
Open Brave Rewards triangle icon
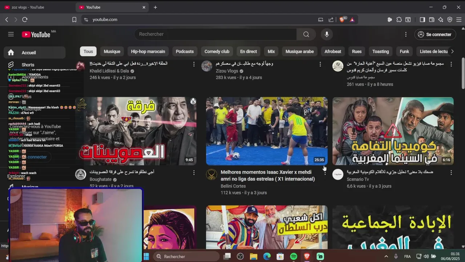(x=352, y=20)
